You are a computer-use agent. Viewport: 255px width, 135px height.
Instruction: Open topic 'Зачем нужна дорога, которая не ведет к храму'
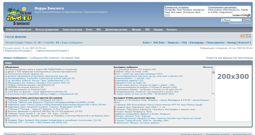click(145, 85)
